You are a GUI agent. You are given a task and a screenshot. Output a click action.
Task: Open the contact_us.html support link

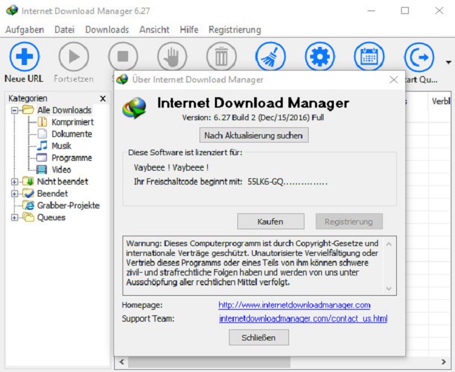[x=303, y=319]
